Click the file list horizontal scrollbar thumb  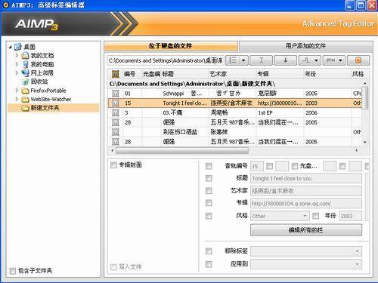tap(182, 150)
